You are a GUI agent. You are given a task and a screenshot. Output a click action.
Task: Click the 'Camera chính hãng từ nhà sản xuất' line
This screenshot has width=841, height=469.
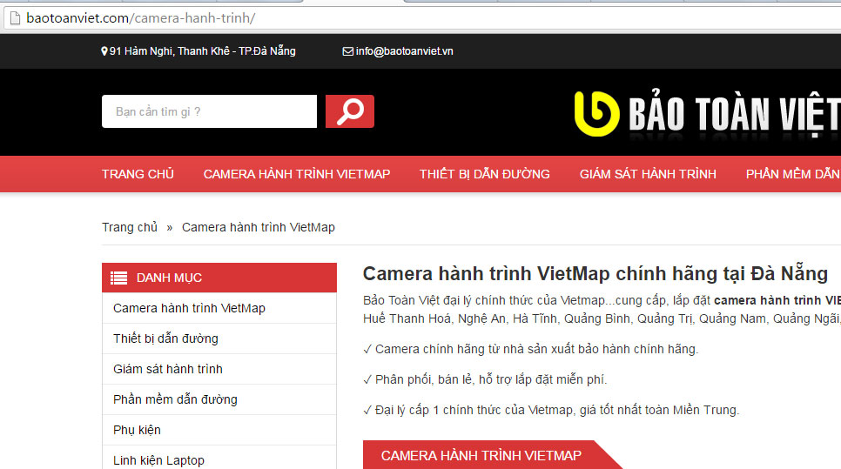(531, 350)
